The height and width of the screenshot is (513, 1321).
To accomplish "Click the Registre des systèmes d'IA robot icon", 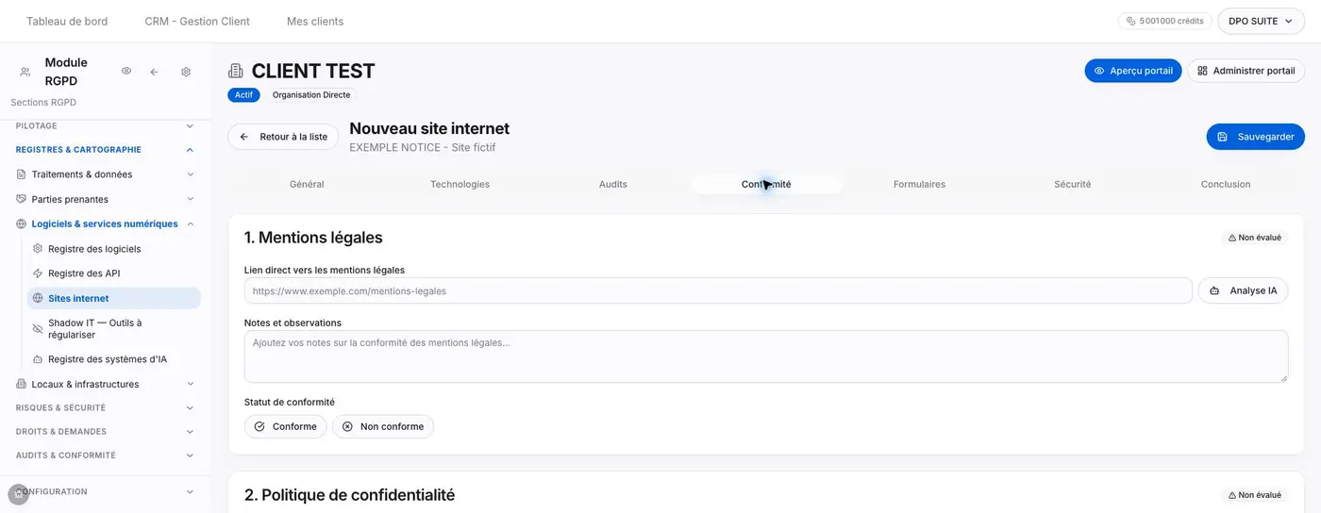I will coord(38,359).
